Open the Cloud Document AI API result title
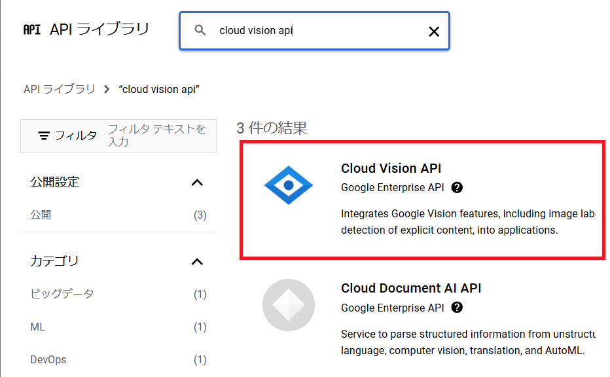Viewport: 610px width, 377px height. (411, 288)
